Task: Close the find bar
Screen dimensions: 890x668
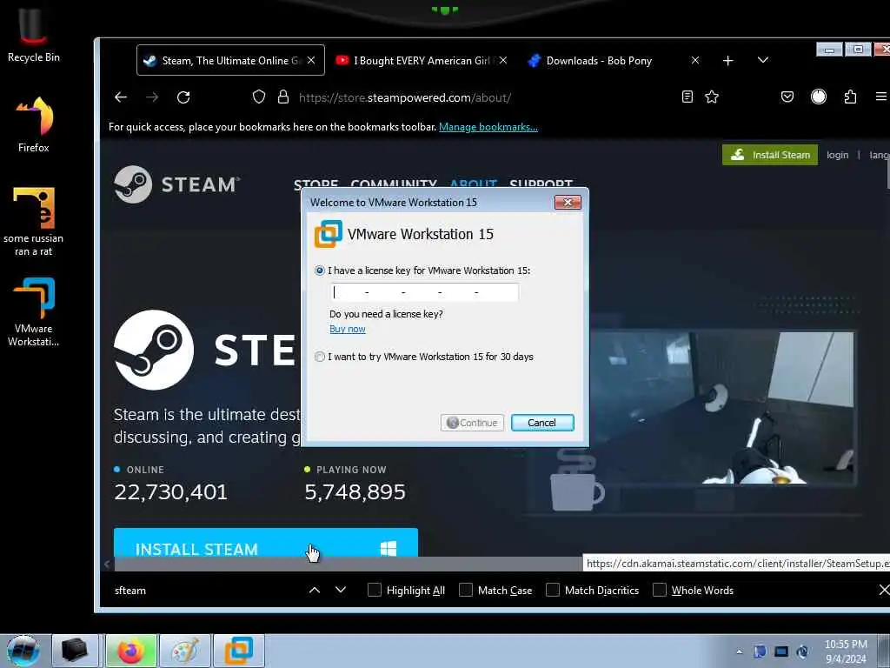Action: 884,591
